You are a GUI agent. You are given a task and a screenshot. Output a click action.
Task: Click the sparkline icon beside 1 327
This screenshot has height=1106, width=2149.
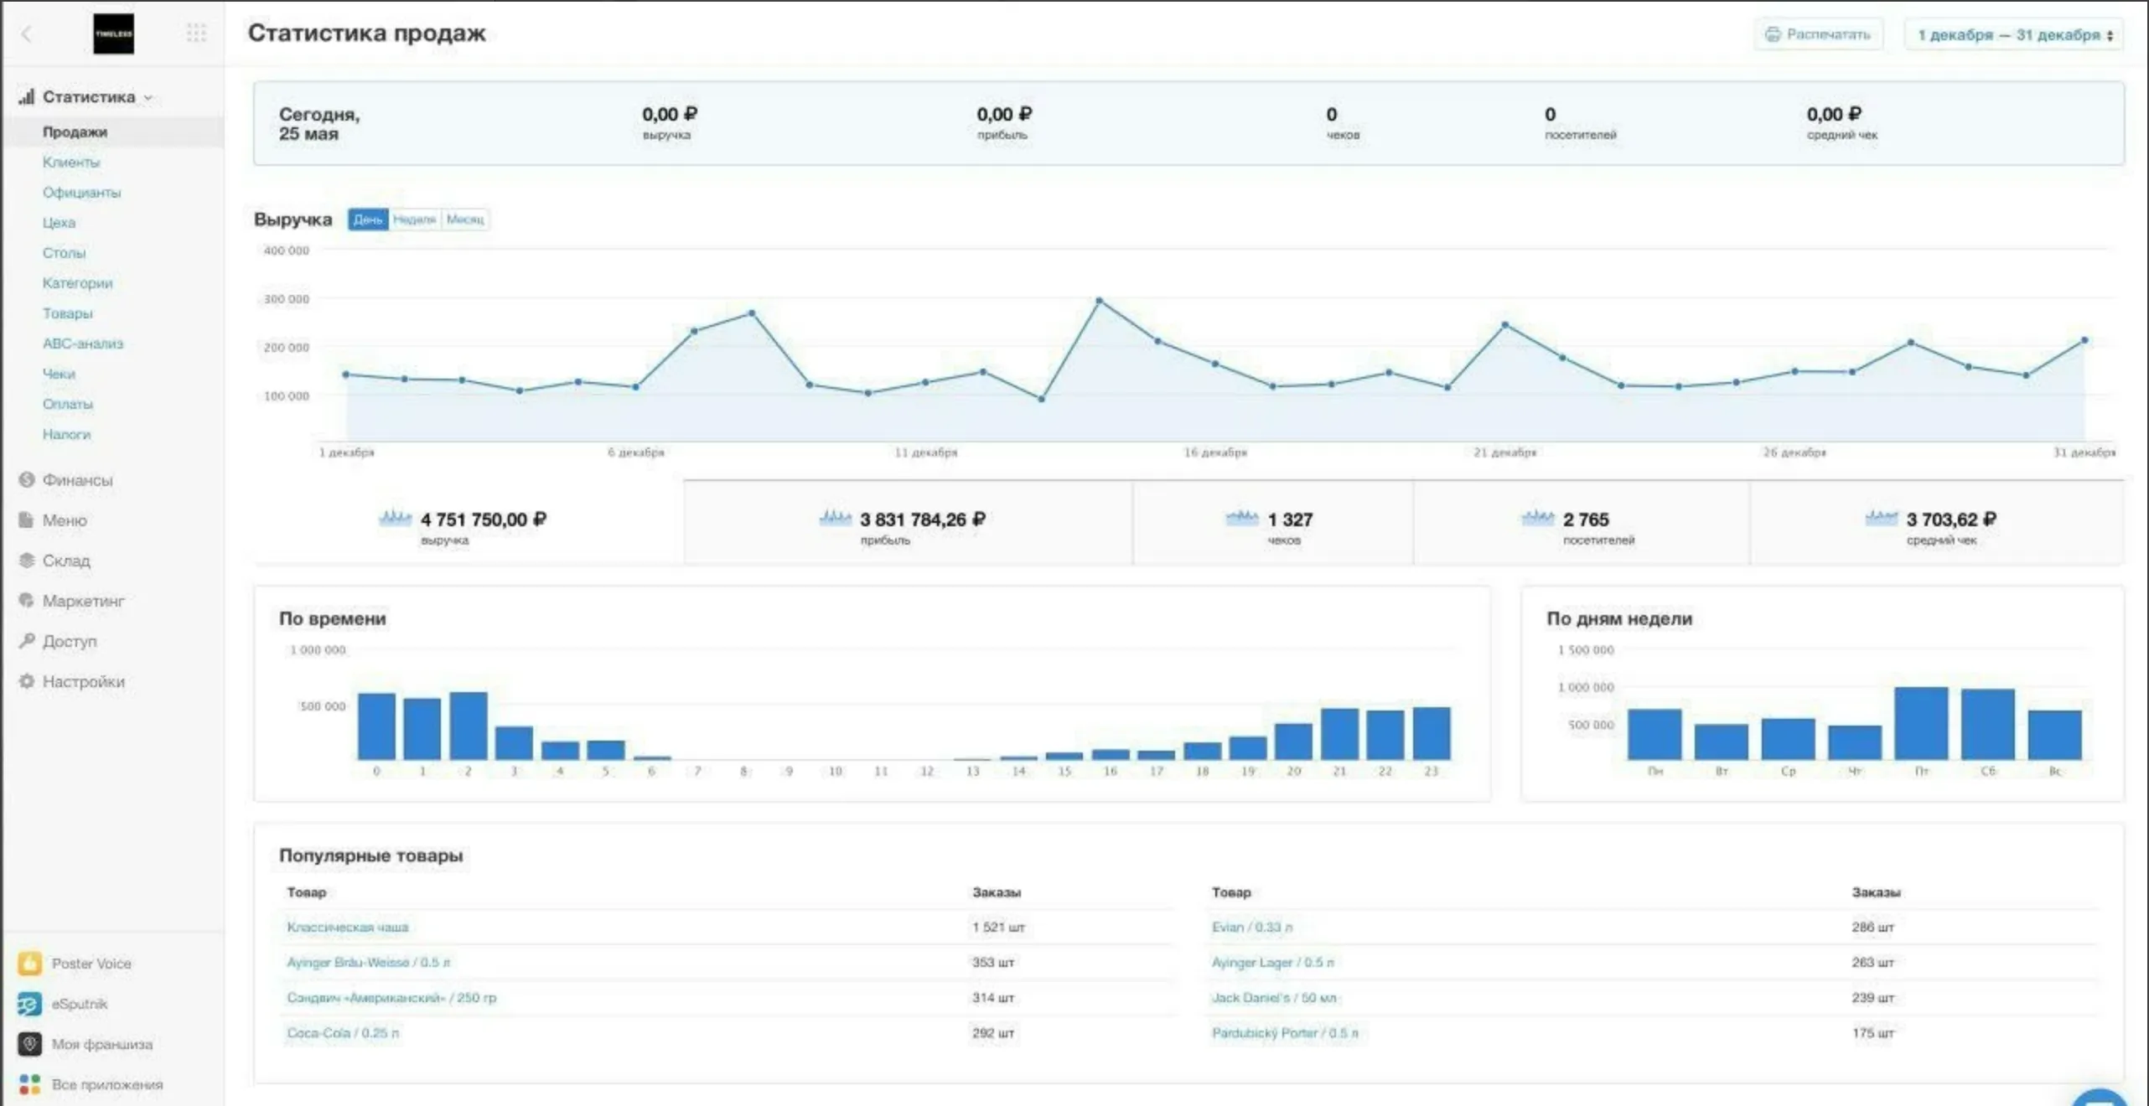(x=1242, y=518)
